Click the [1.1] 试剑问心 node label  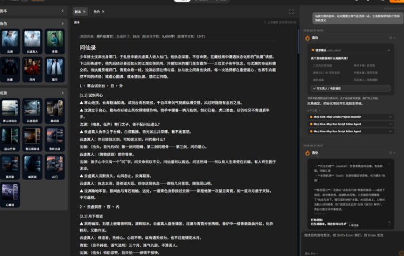91,95
